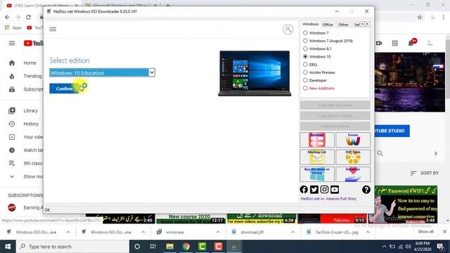Viewport: 450px width, 253px height.
Task: Open the Database tile icon
Action: [x=317, y=140]
